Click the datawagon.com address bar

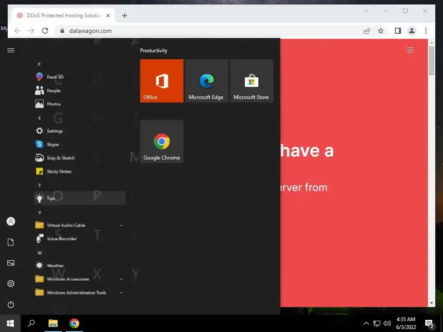coord(209,31)
